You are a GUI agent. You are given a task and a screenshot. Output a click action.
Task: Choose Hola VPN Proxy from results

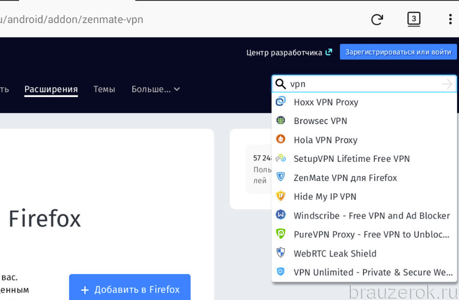[364, 140]
